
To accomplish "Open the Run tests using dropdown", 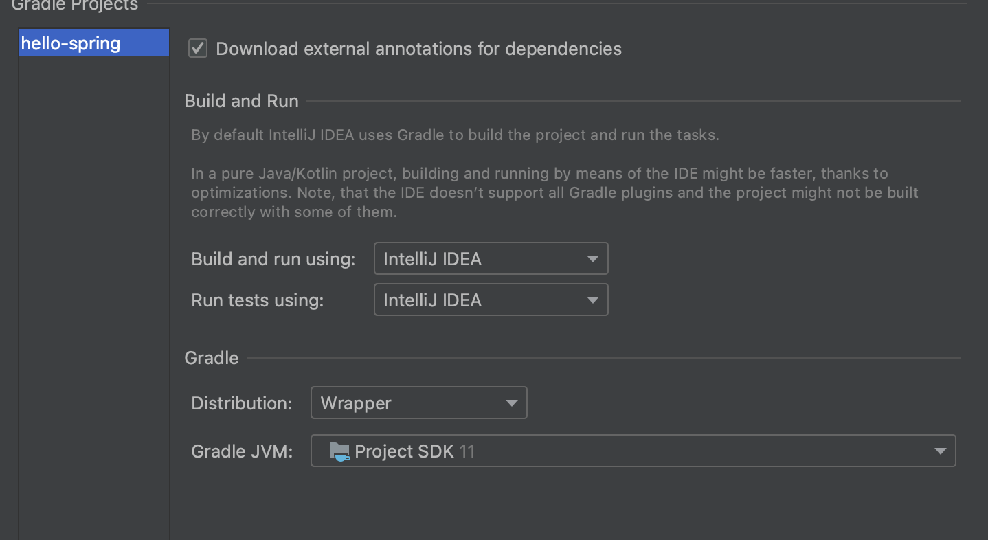I will [491, 300].
